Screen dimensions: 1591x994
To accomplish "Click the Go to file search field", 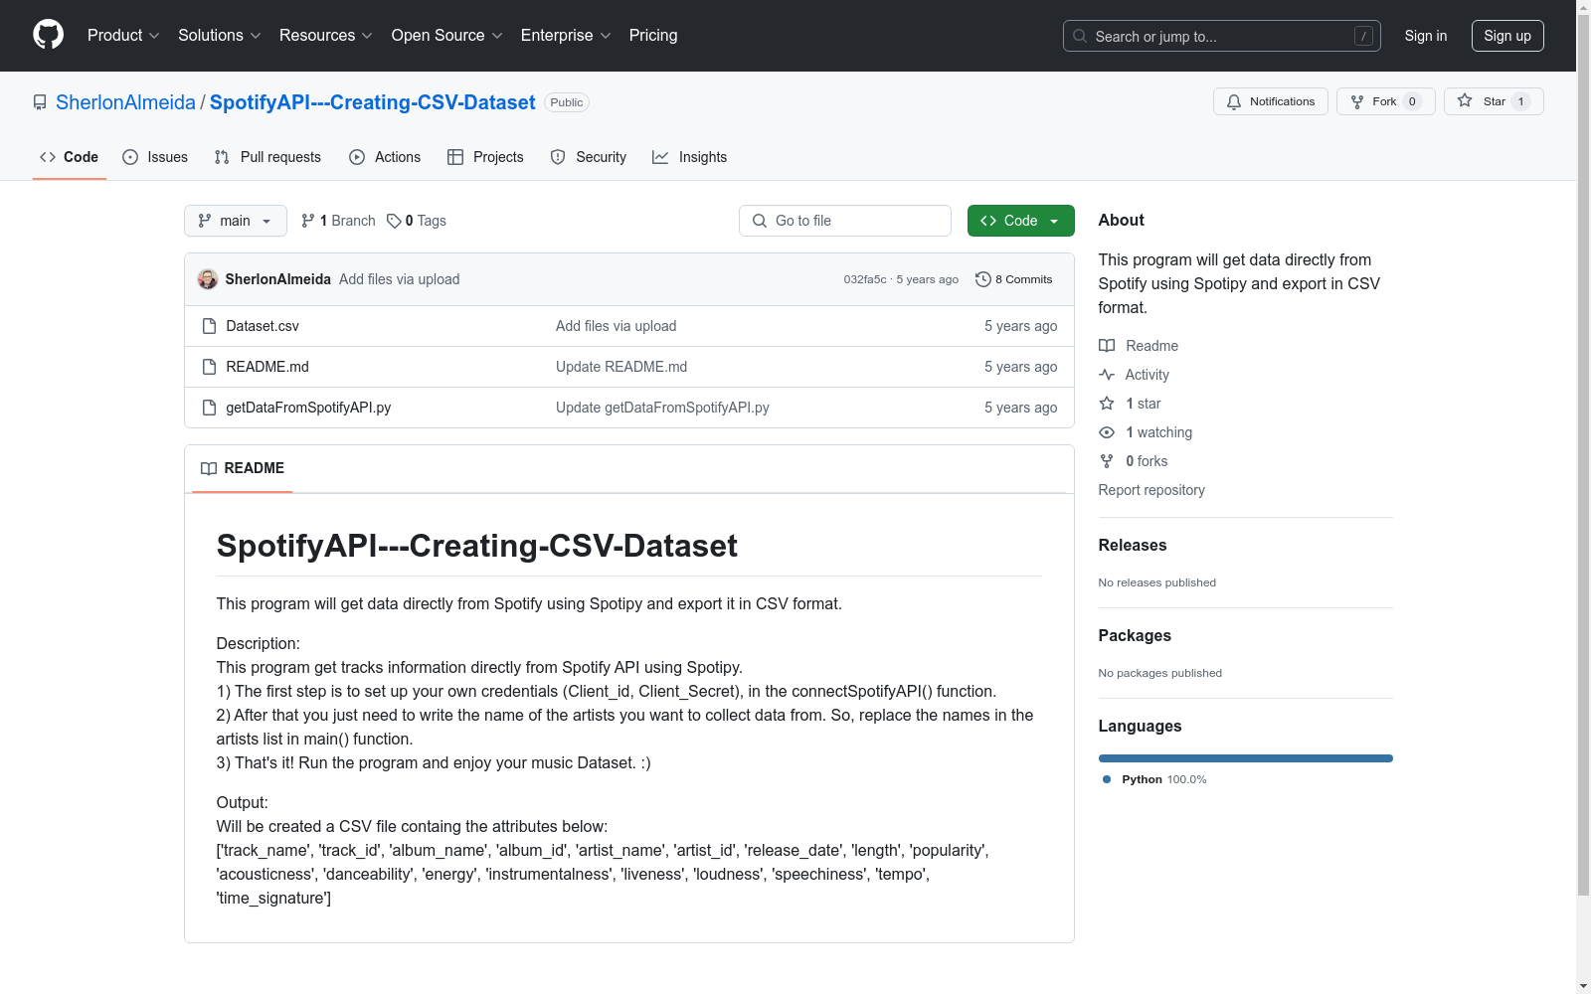I will (x=845, y=221).
